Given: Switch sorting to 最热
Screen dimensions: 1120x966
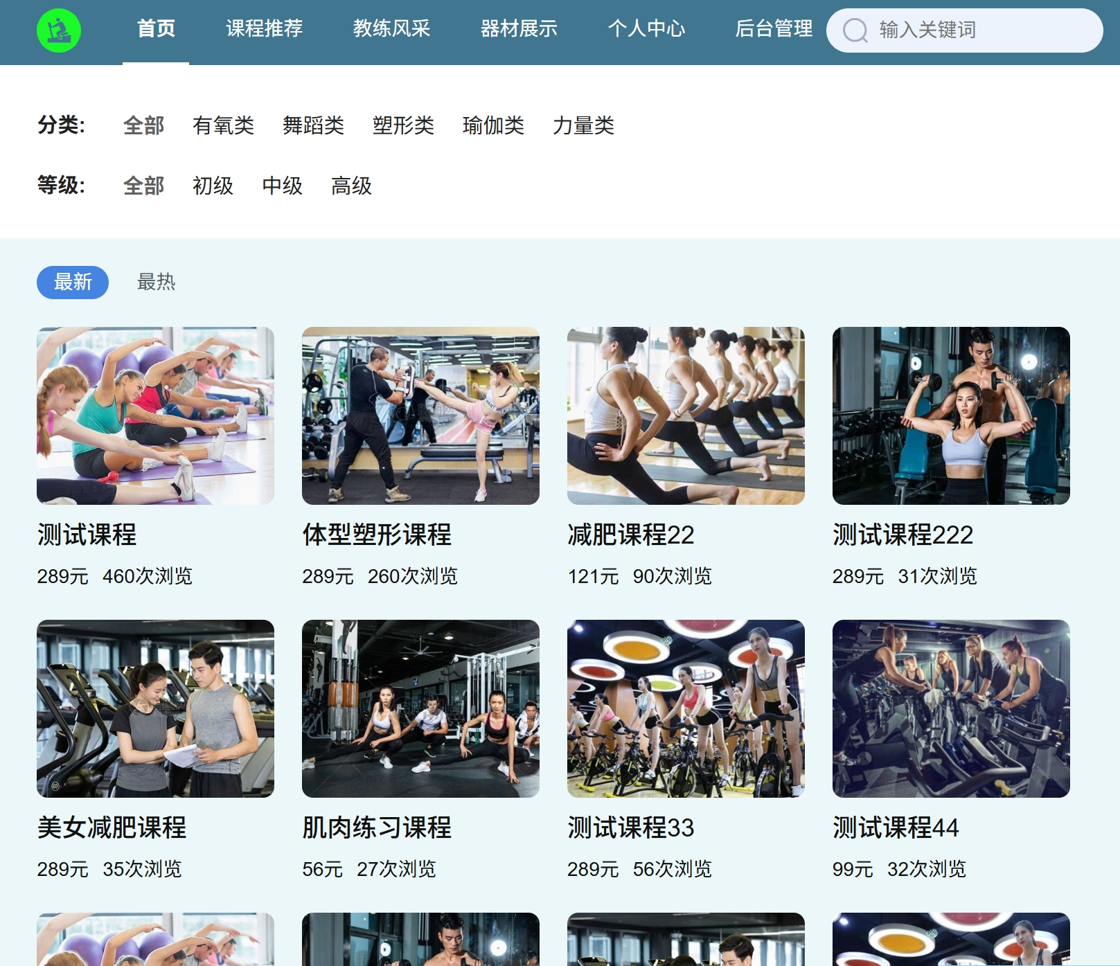Looking at the screenshot, I should [156, 282].
